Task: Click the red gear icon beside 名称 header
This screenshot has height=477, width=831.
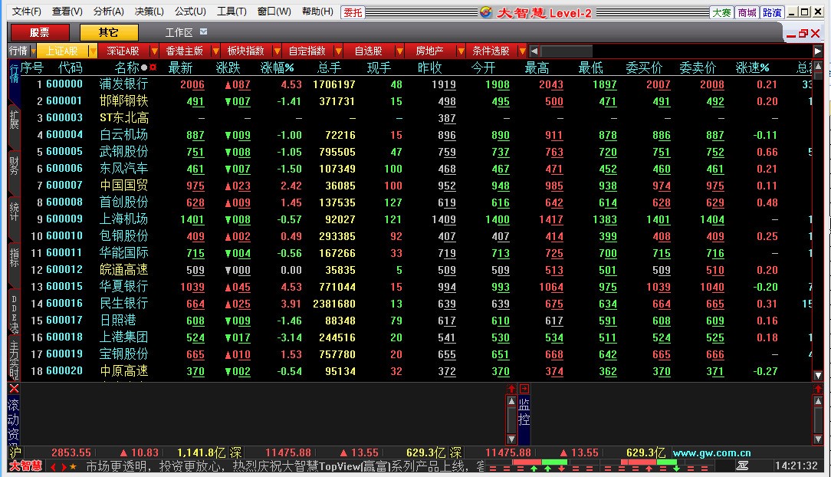Action: pyautogui.click(x=153, y=67)
